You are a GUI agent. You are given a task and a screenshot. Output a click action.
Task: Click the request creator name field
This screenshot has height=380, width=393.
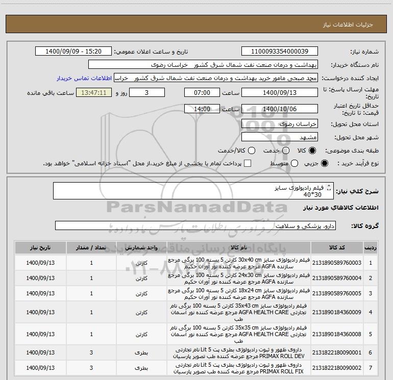pos(216,78)
